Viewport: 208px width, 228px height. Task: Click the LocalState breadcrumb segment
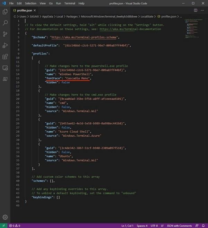[147, 17]
